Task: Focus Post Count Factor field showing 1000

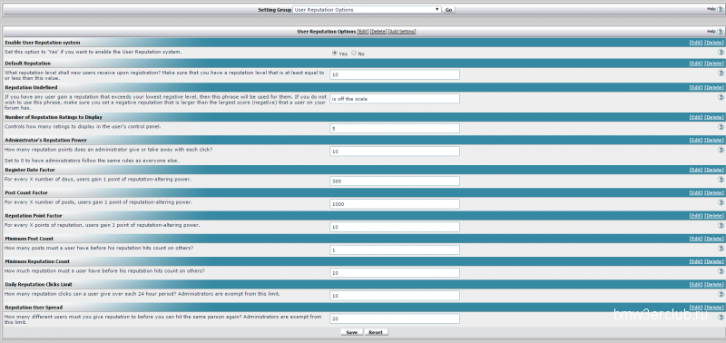Action: tap(395, 204)
